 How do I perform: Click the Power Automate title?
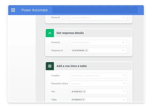[x=35, y=10]
